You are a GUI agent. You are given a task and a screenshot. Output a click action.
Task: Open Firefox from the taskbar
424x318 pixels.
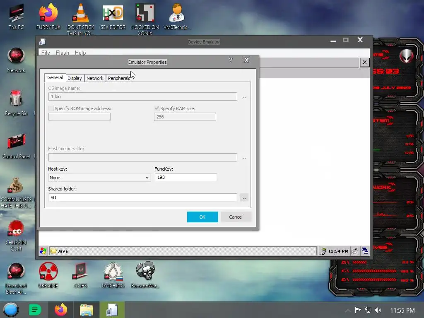(x=61, y=310)
